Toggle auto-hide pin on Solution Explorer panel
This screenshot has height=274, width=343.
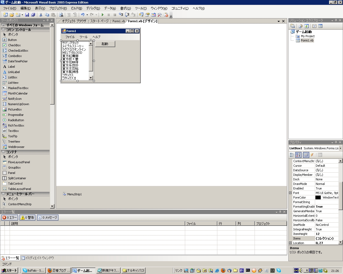tap(336, 20)
